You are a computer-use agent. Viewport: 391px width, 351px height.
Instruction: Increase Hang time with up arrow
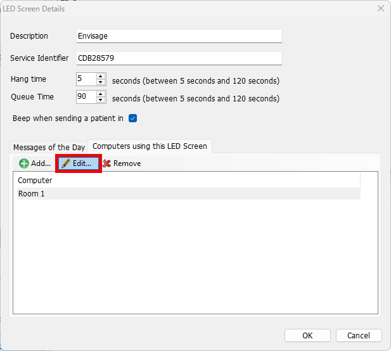101,77
